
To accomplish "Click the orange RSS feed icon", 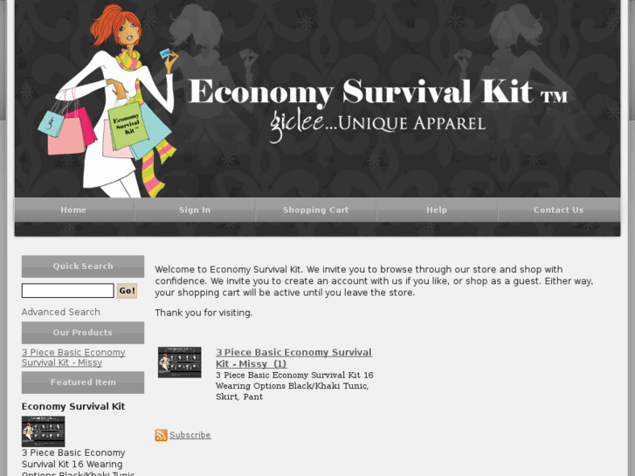I will click(x=161, y=435).
